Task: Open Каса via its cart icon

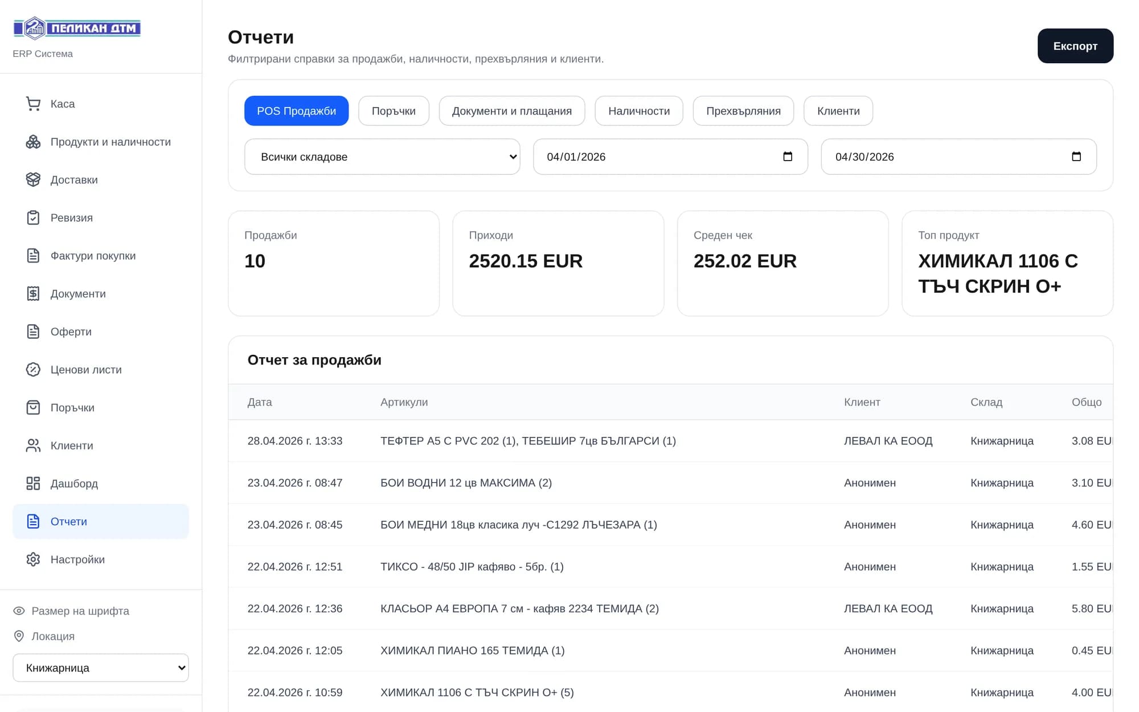Action: [x=33, y=104]
